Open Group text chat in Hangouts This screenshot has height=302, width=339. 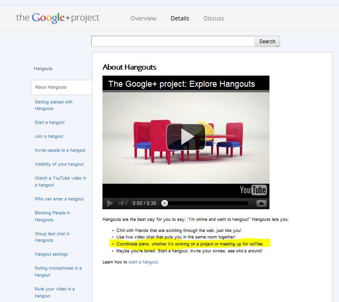[x=52, y=237]
